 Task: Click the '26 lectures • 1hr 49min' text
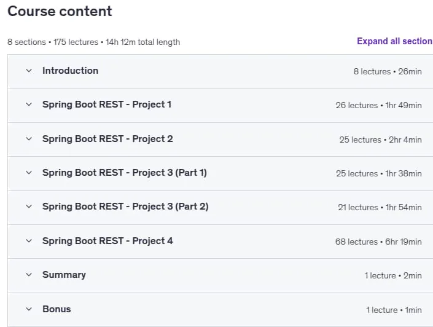click(x=378, y=105)
